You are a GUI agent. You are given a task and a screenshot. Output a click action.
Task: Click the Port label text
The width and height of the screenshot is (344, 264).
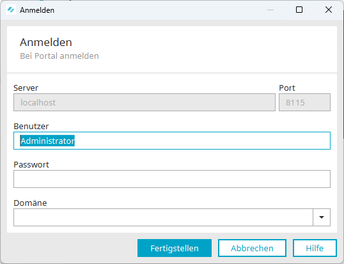tap(286, 88)
